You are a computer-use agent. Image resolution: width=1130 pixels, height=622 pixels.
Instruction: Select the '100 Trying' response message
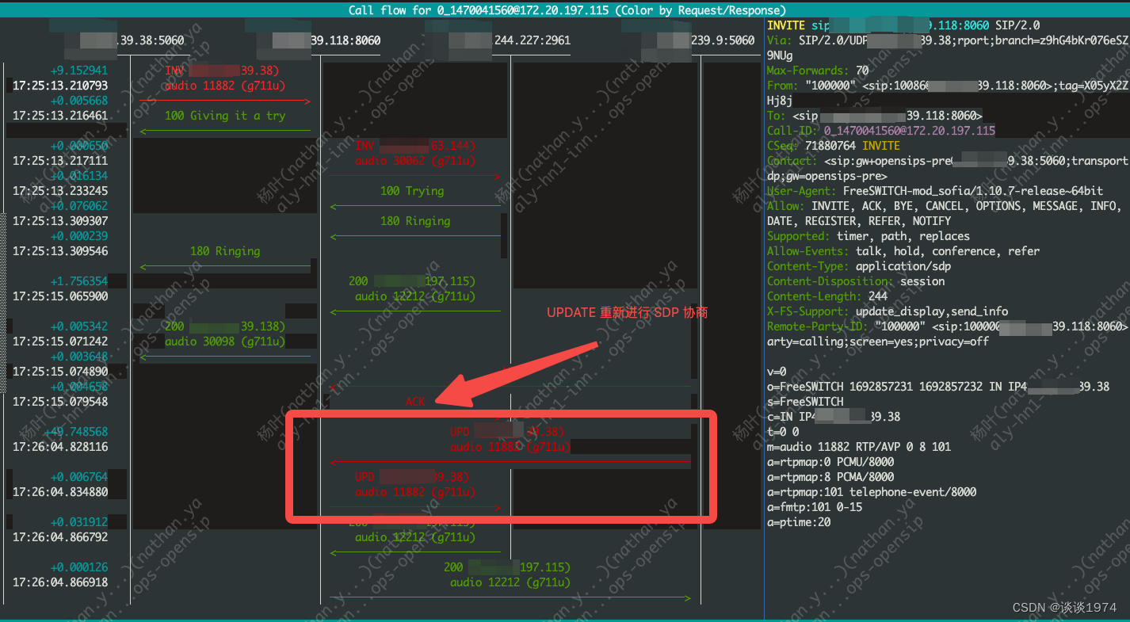pyautogui.click(x=412, y=191)
